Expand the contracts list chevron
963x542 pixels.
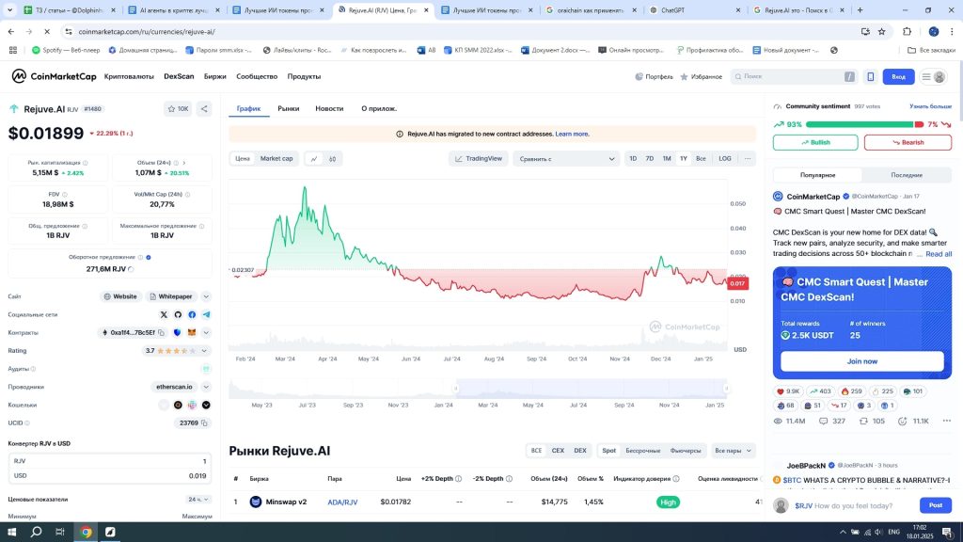(x=206, y=332)
